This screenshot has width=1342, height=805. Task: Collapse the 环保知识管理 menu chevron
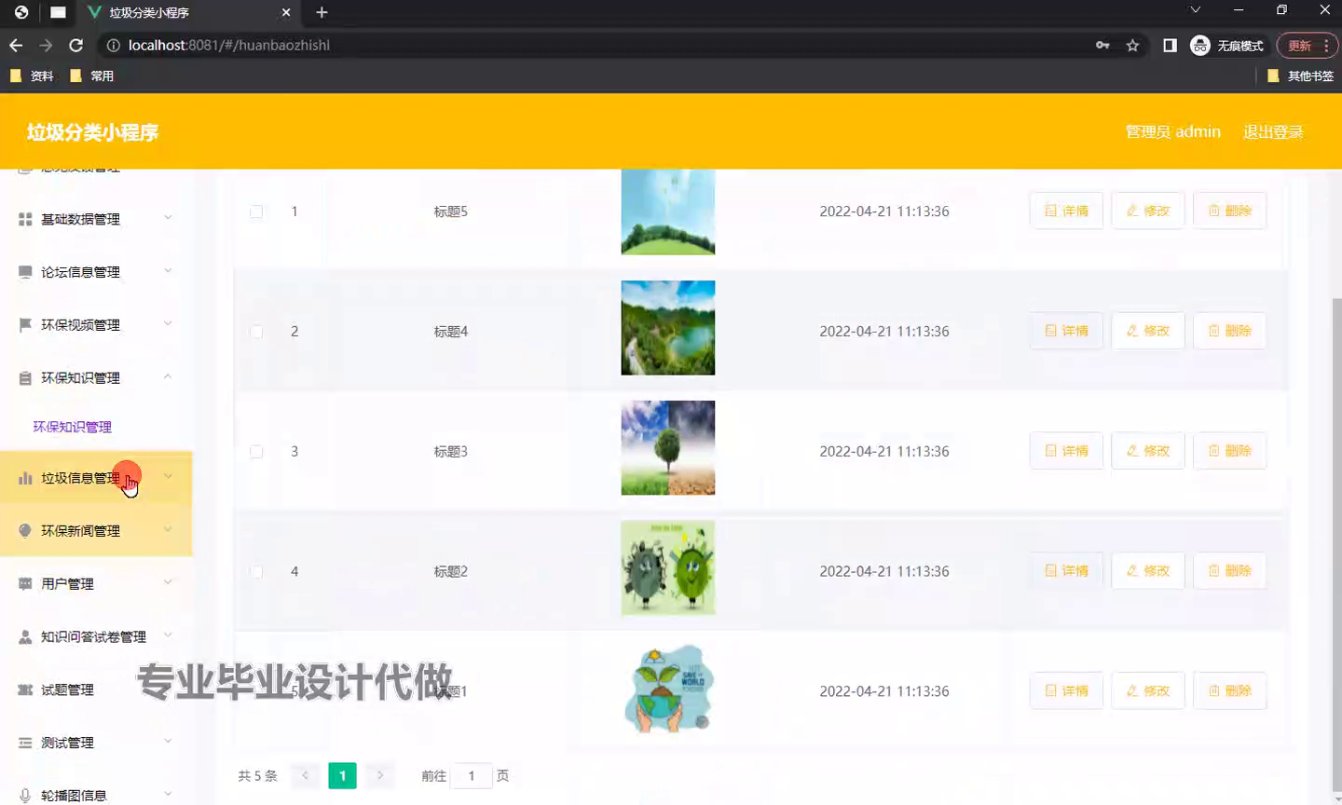tap(168, 377)
